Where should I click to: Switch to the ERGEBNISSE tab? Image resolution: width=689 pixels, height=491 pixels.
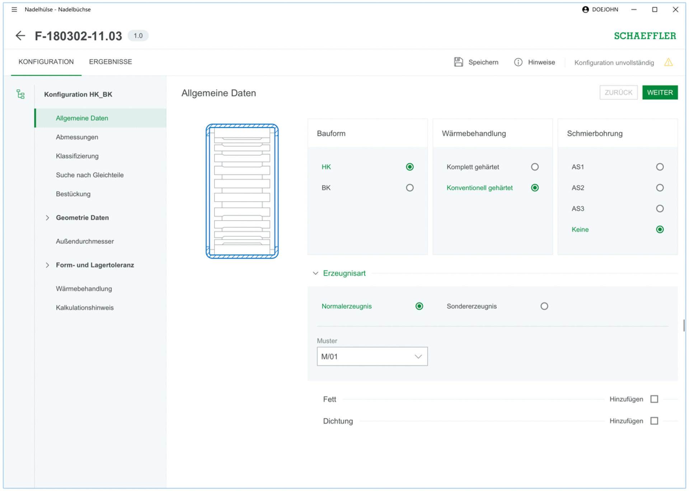[110, 62]
